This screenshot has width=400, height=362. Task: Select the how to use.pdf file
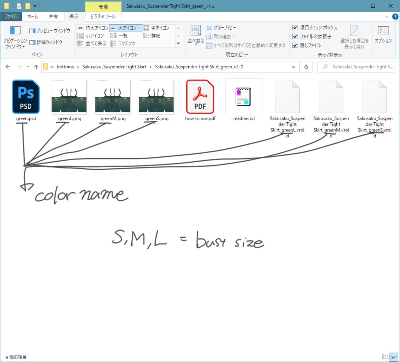(200, 100)
